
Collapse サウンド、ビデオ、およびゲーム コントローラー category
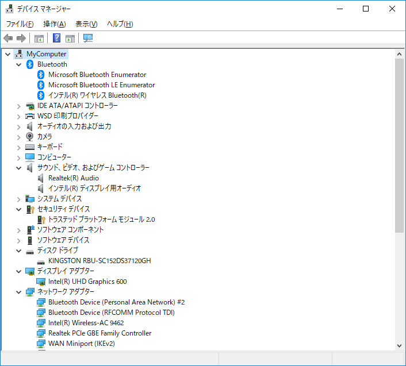pos(18,168)
